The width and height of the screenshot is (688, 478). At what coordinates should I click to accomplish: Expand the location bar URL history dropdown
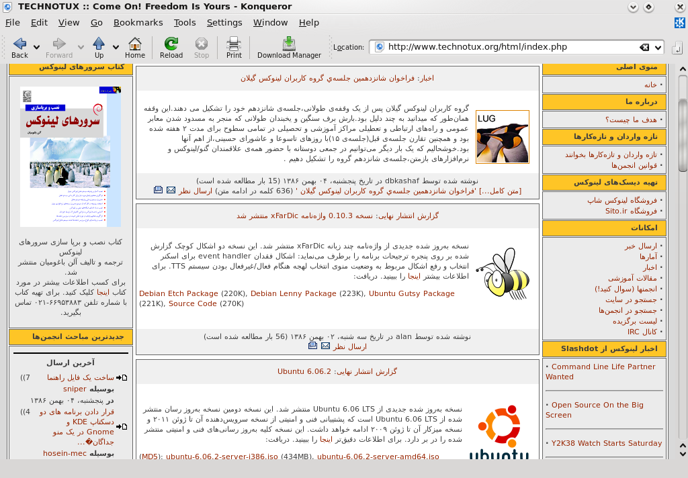click(658, 48)
